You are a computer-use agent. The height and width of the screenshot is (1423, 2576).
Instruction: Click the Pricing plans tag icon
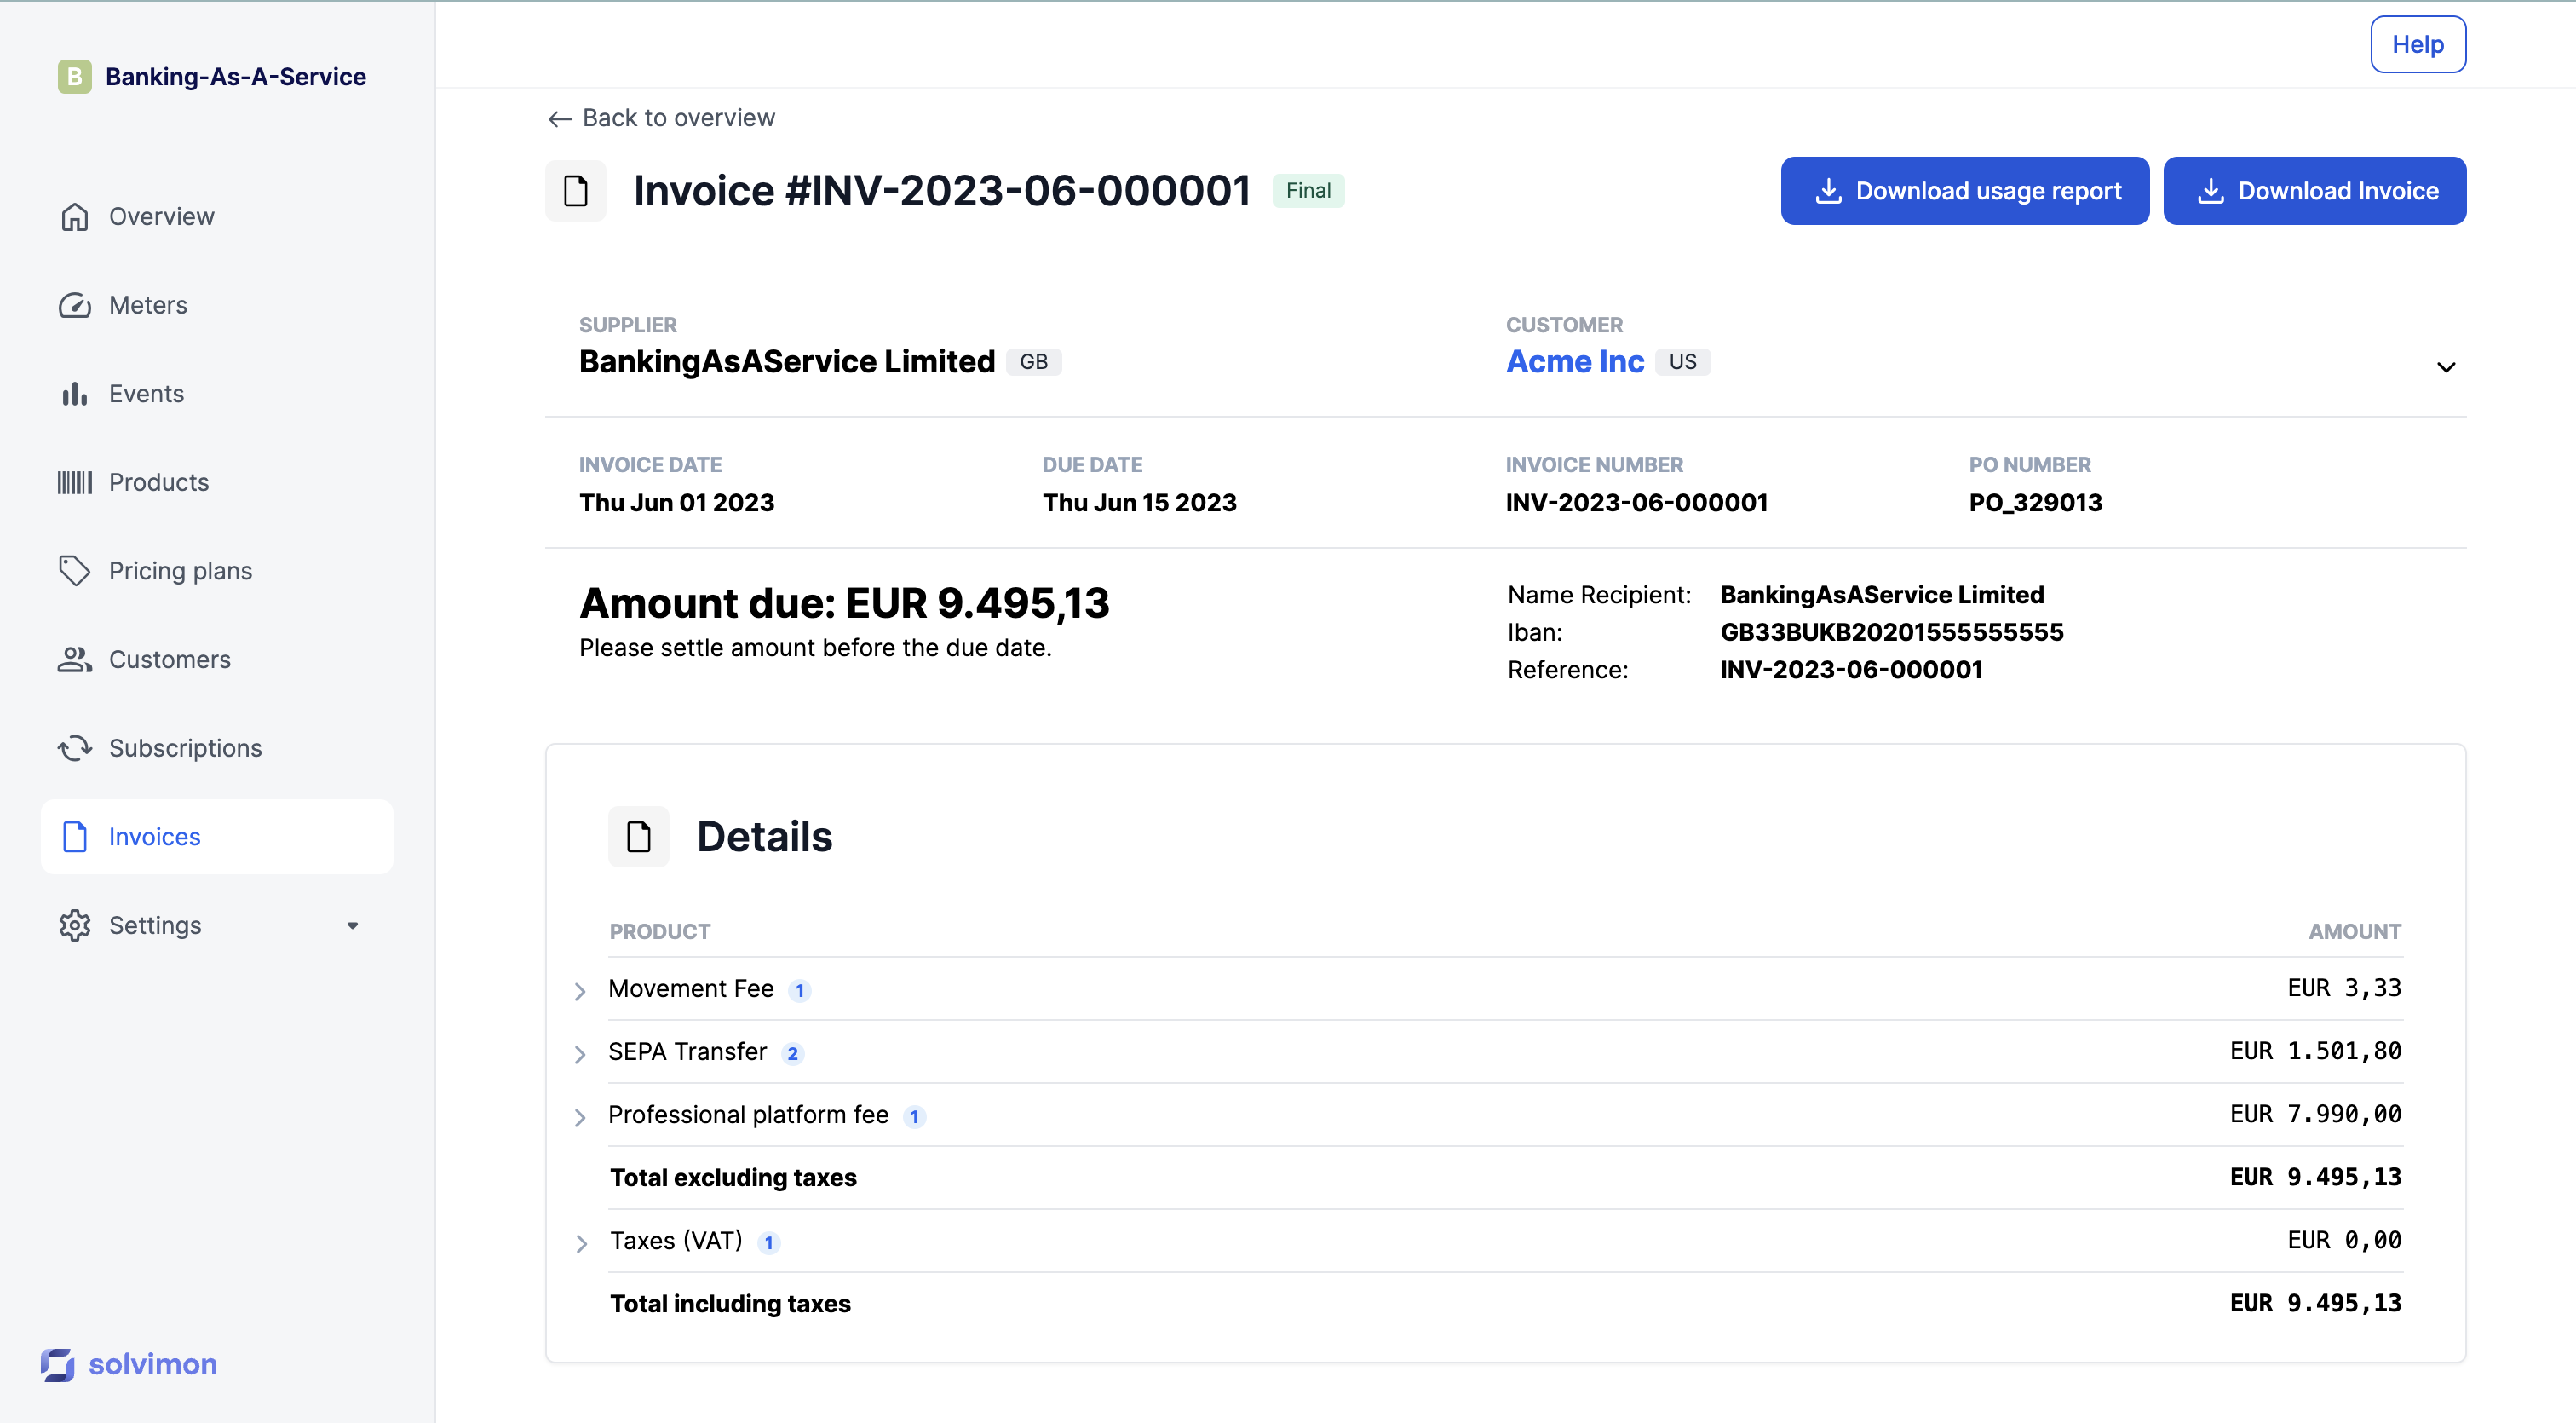point(75,571)
